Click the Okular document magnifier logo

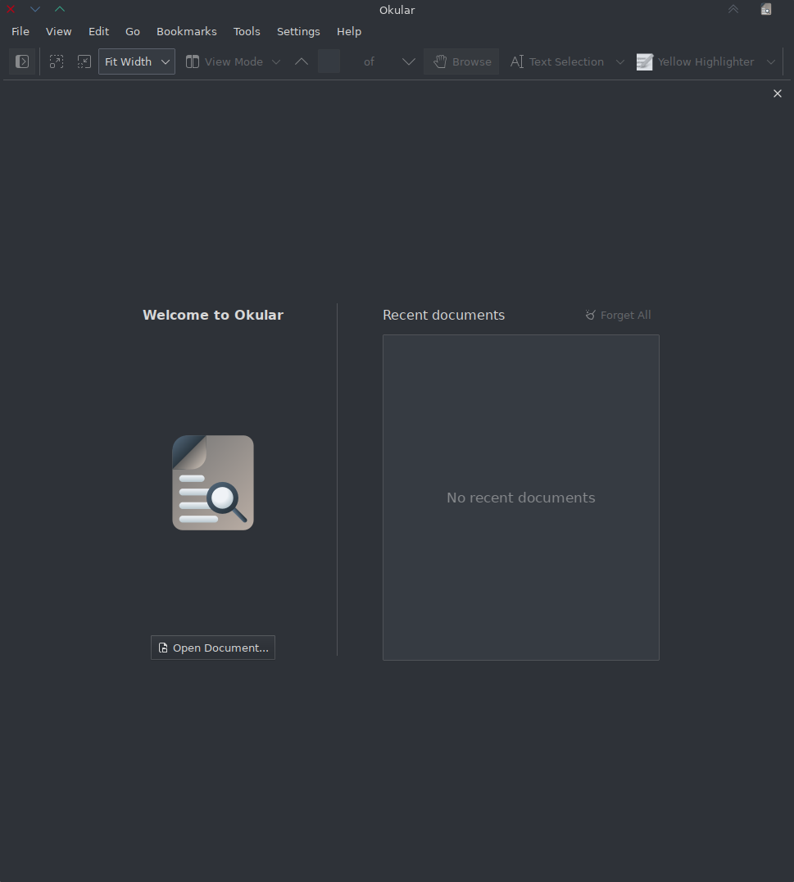(x=213, y=483)
